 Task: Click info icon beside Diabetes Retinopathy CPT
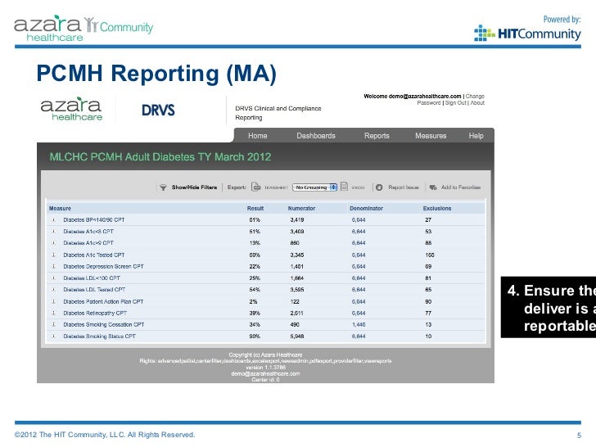point(54,313)
